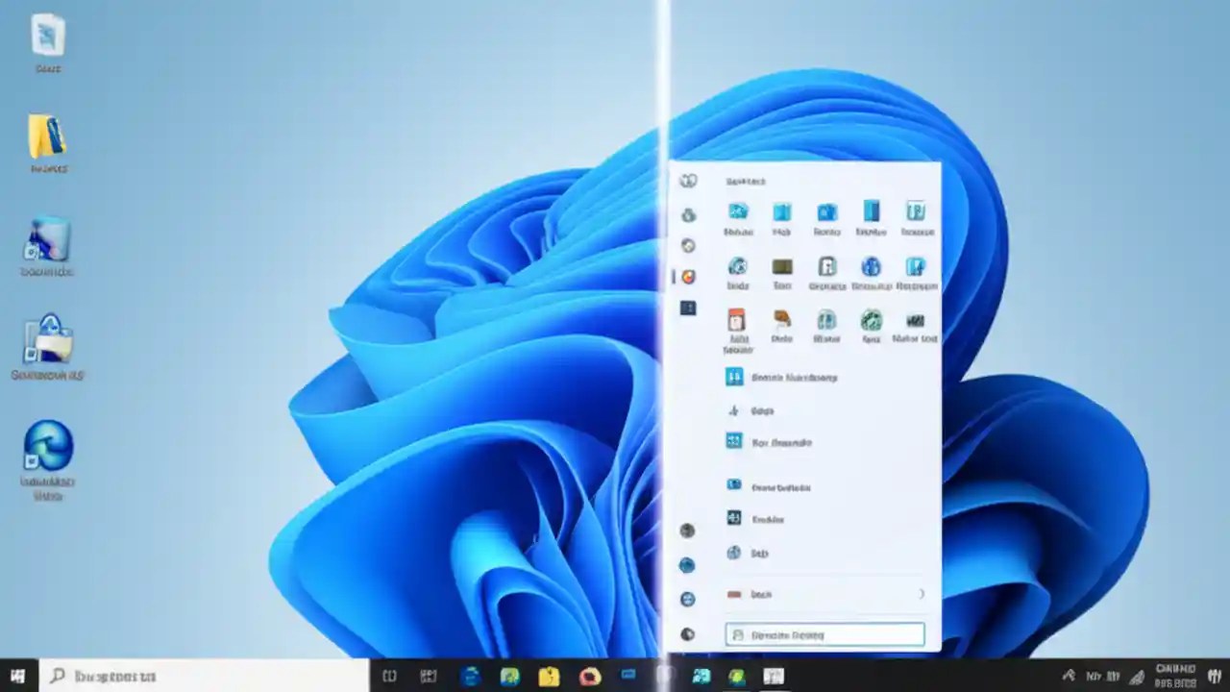Image resolution: width=1230 pixels, height=692 pixels.
Task: Open the yellow File Explorer icon on the taskbar
Action: pyautogui.click(x=548, y=678)
